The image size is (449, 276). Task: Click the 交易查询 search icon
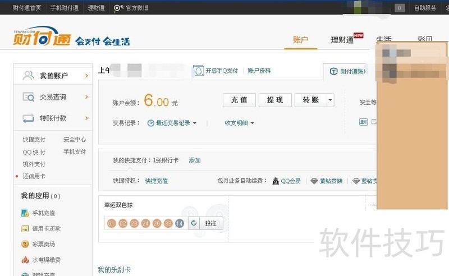(x=29, y=97)
